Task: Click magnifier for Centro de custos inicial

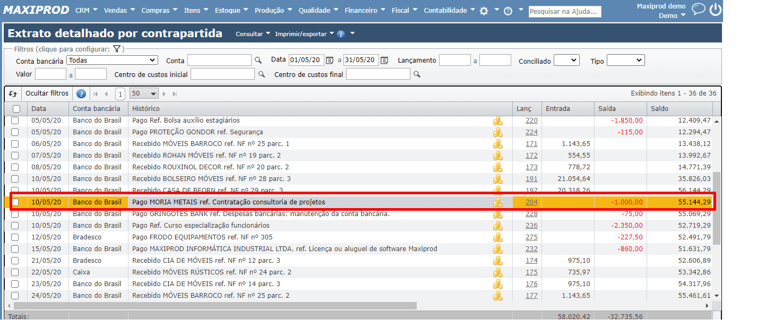Action: coord(261,74)
